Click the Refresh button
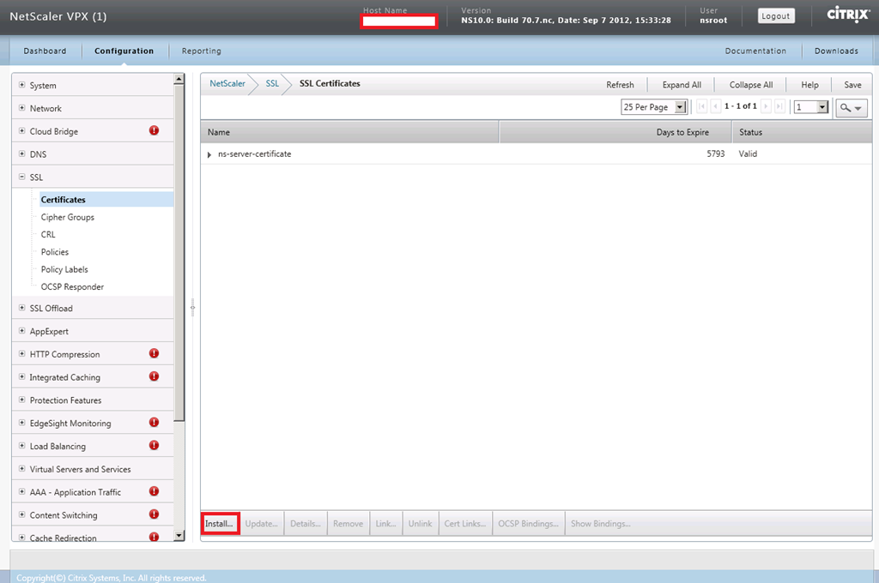Viewport: 879px width, 583px height. click(x=620, y=85)
